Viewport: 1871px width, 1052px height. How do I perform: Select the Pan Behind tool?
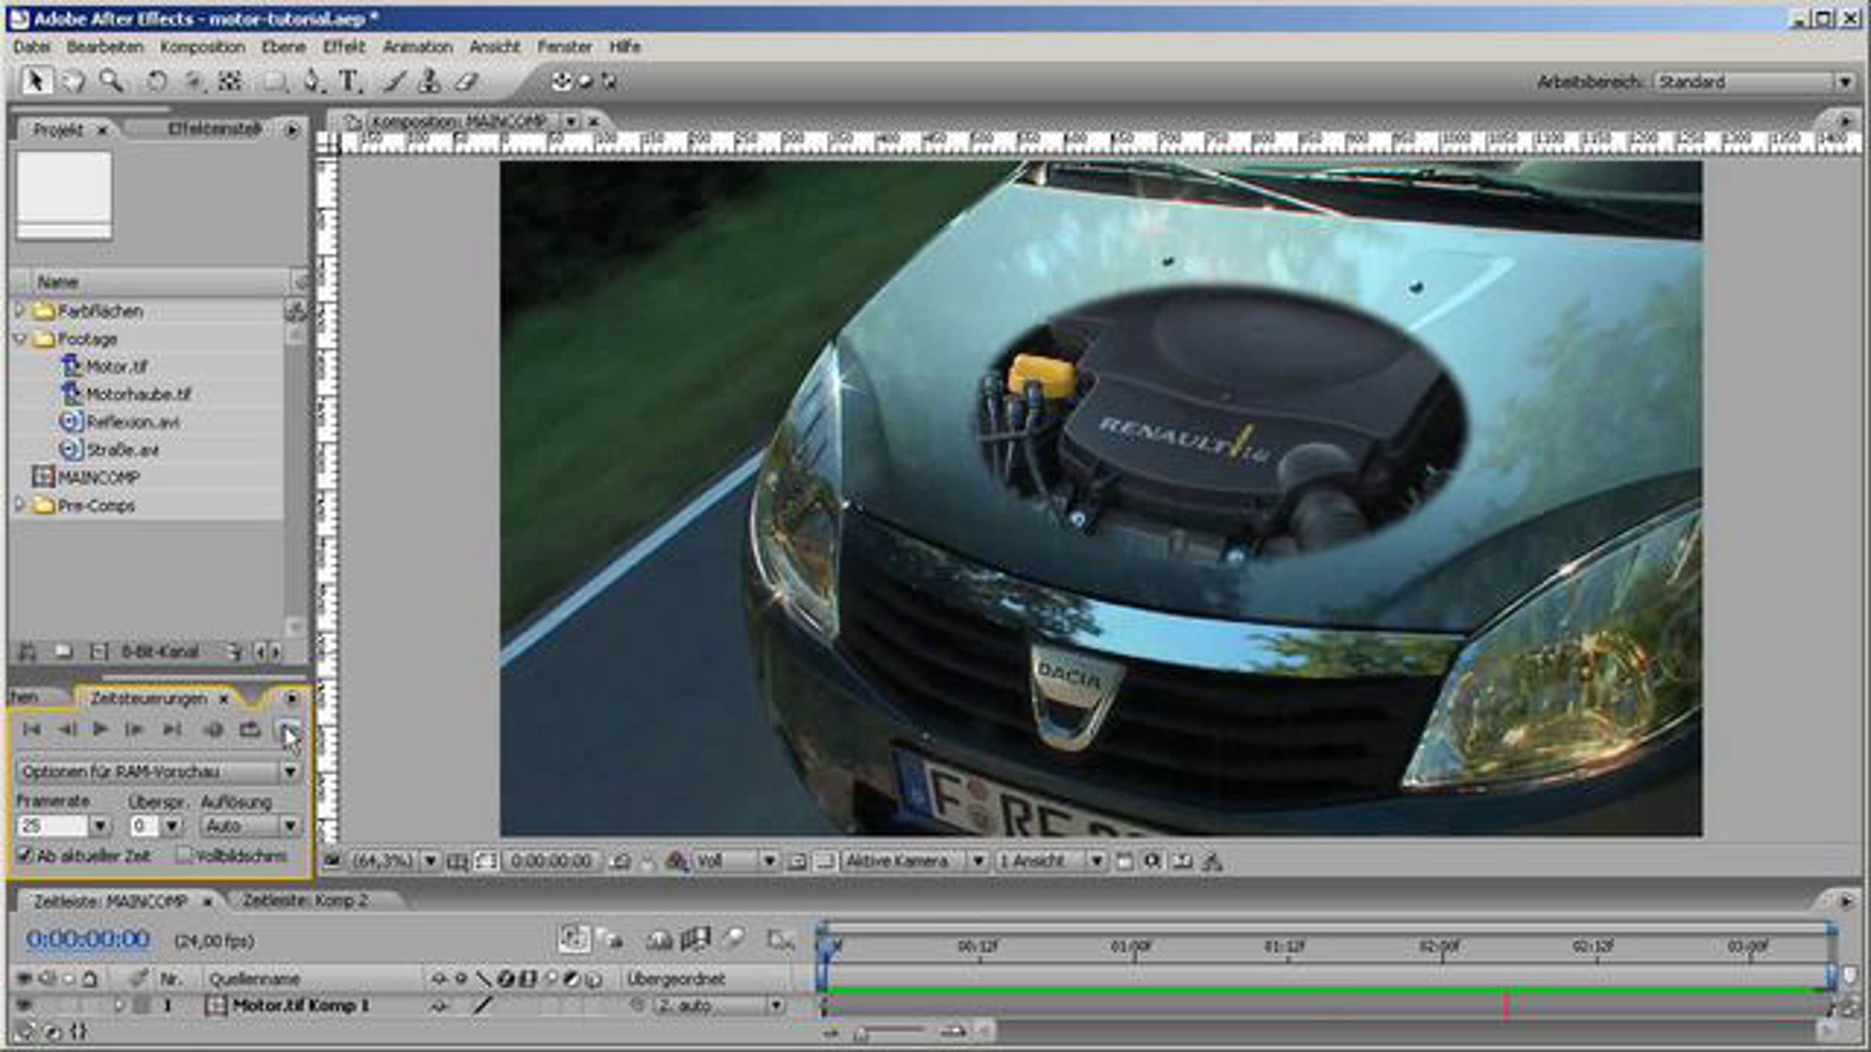(194, 82)
